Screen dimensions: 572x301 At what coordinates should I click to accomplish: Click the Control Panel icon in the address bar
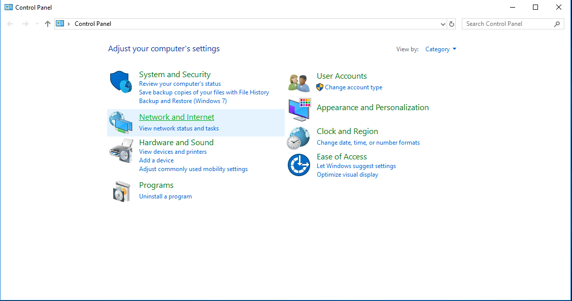[60, 23]
